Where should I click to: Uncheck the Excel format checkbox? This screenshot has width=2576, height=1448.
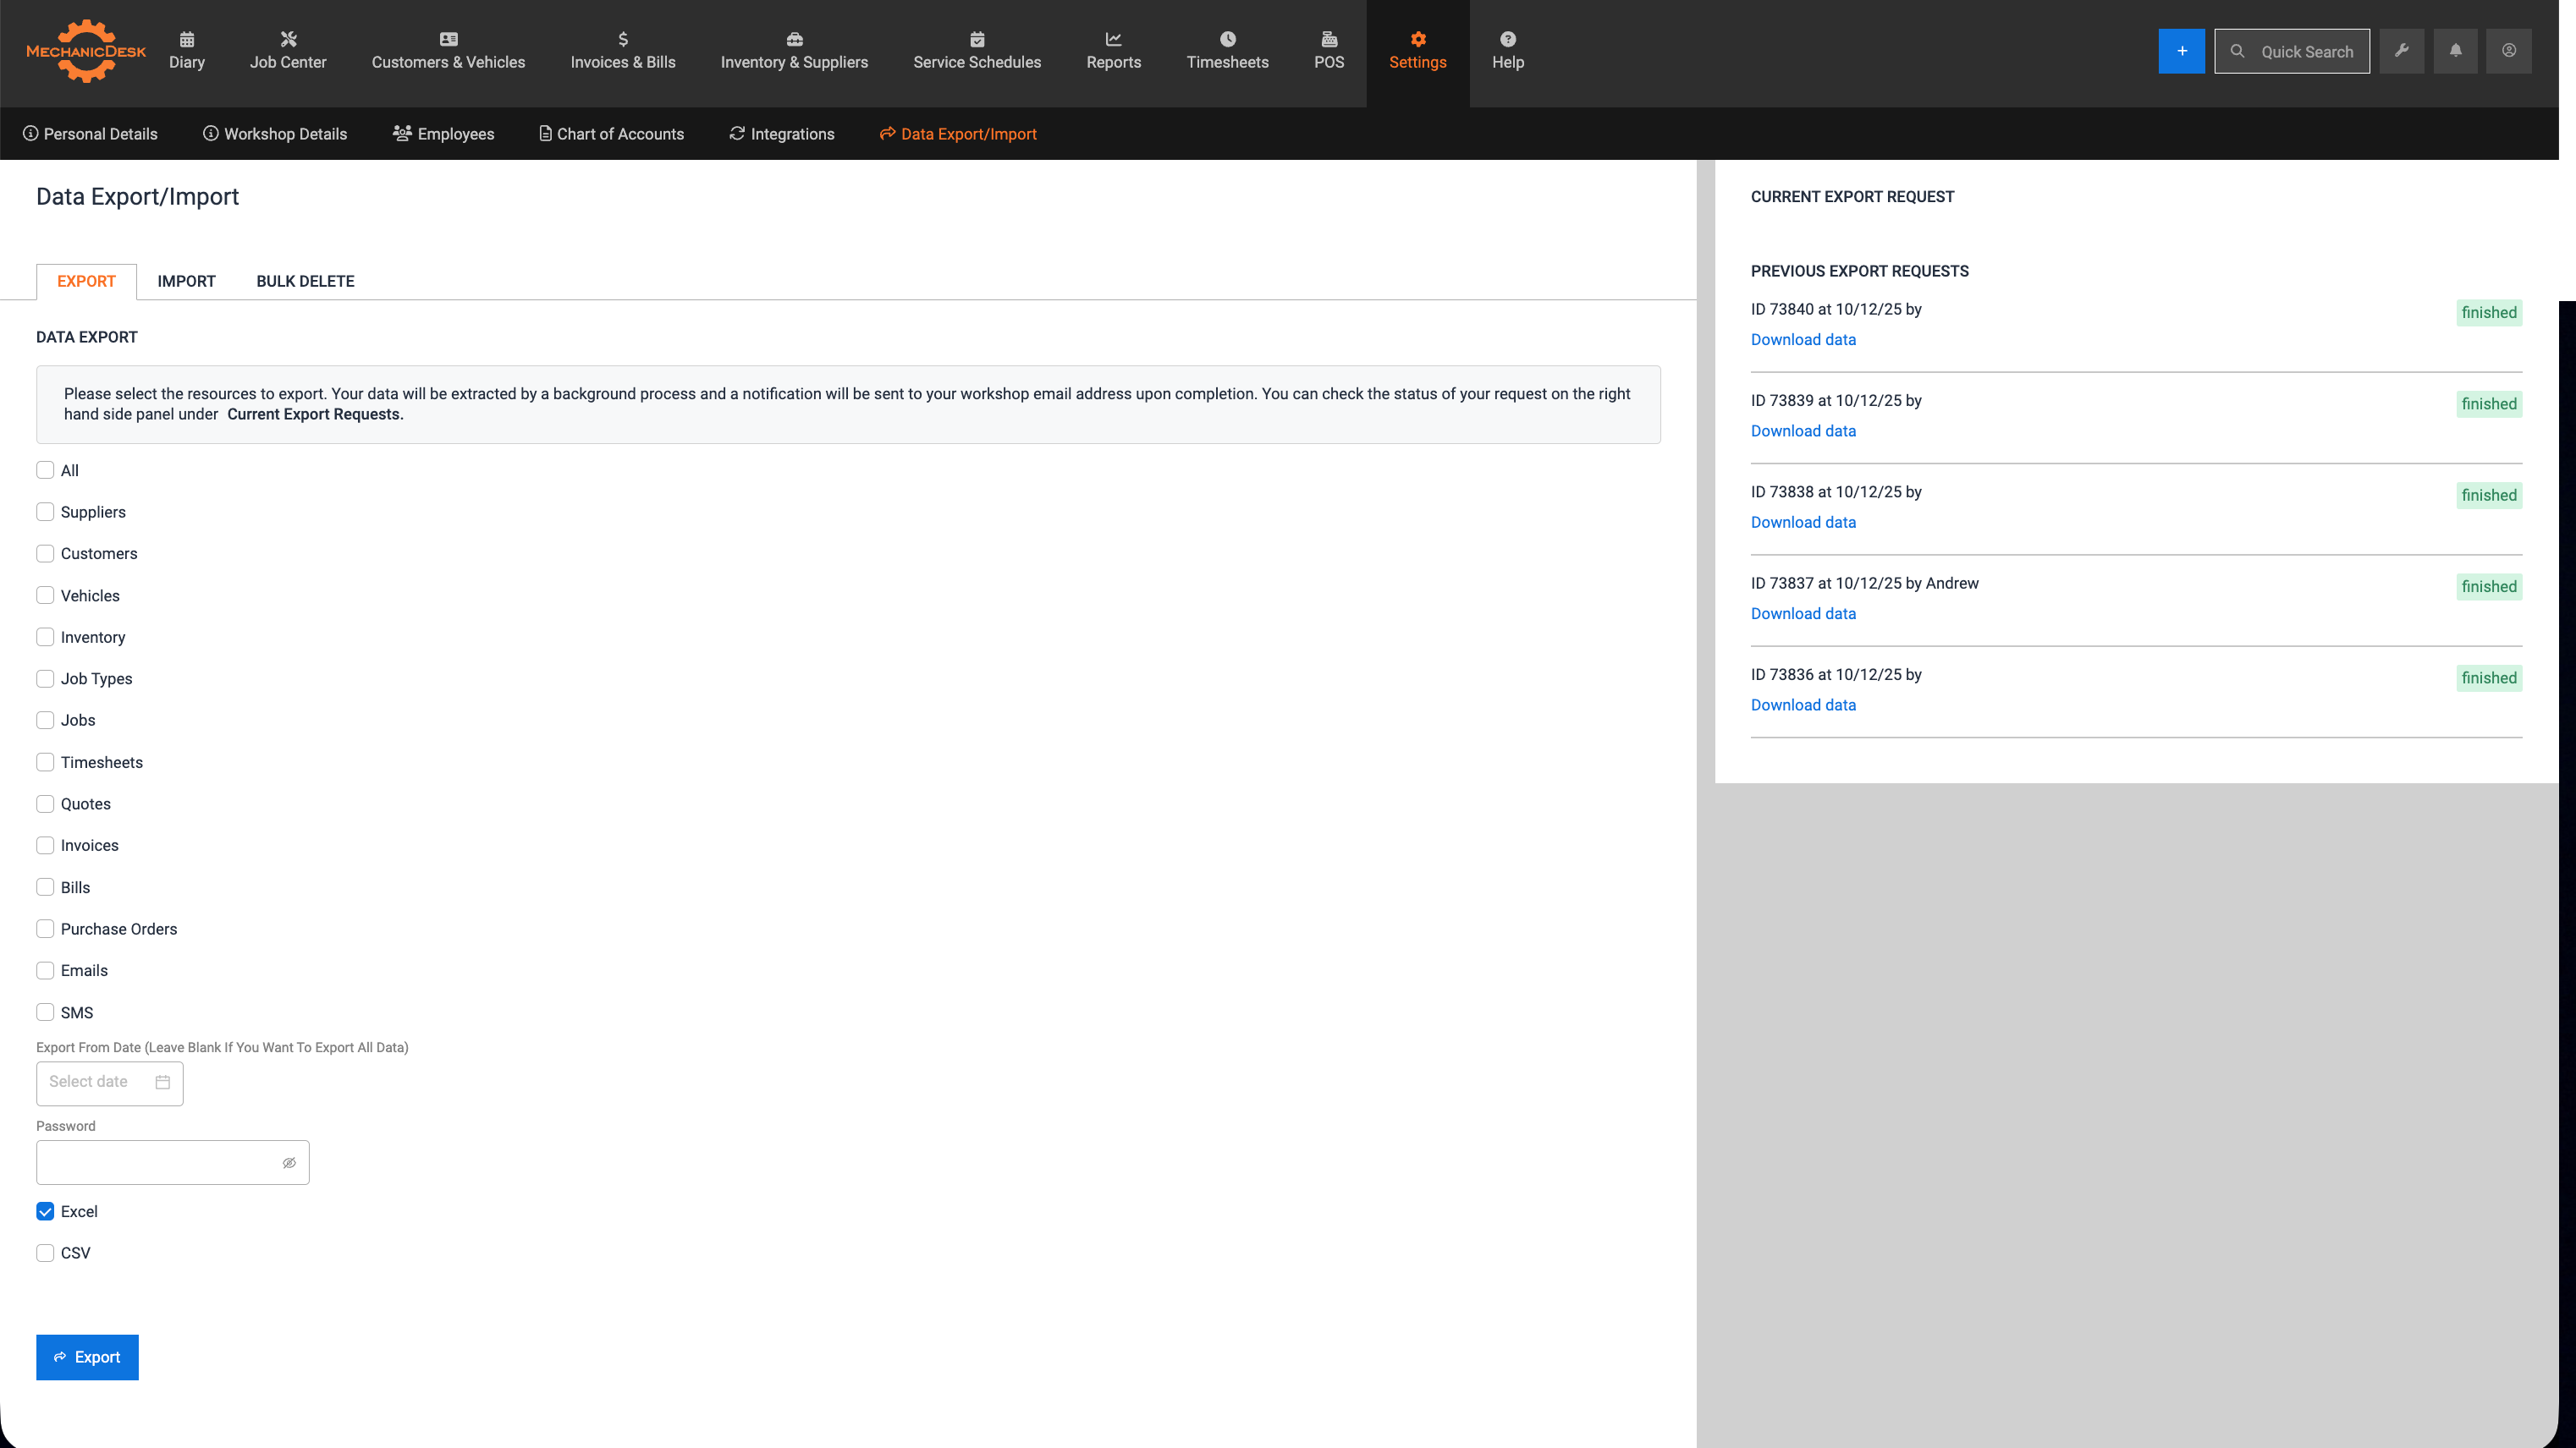pyautogui.click(x=45, y=1211)
